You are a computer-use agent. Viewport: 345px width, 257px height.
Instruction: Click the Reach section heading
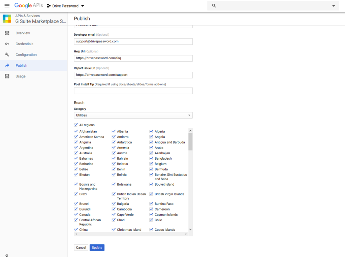(79, 102)
